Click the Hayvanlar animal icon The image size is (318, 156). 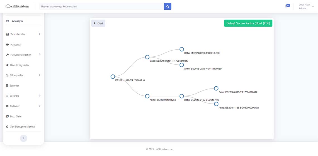pyautogui.click(x=8, y=45)
